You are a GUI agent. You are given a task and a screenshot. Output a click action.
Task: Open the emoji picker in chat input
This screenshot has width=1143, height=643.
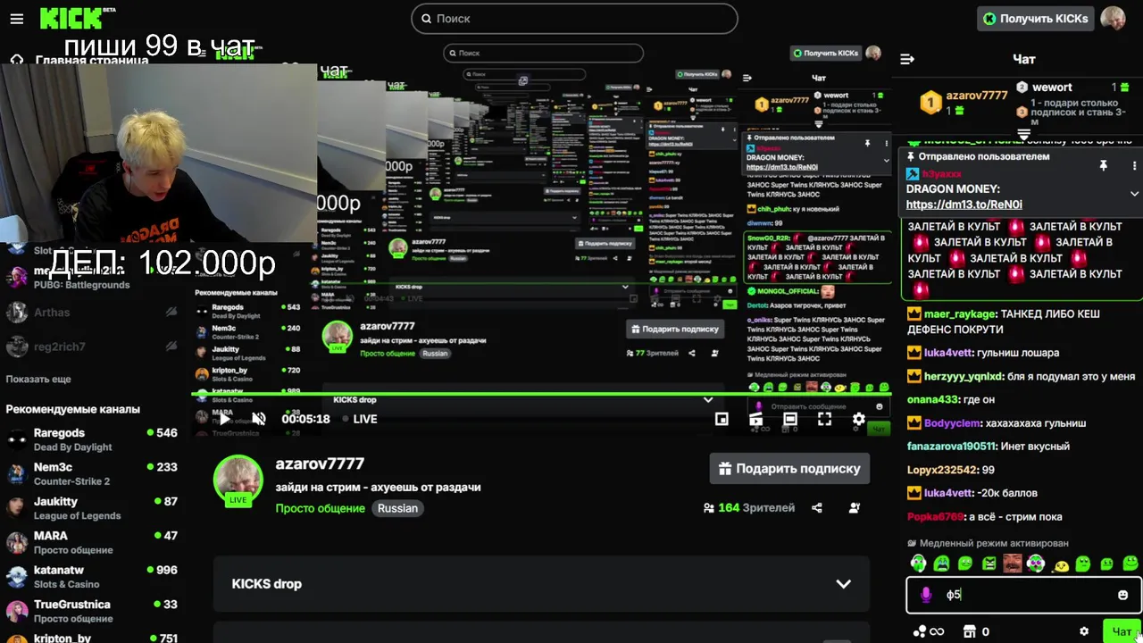1122,595
